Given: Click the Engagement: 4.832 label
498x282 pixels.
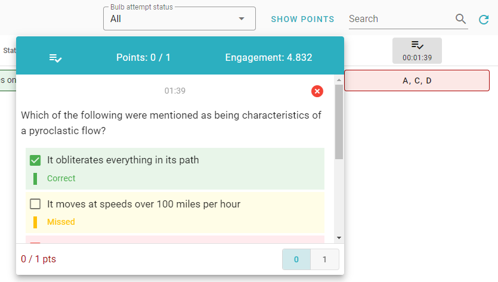Looking at the screenshot, I should [269, 57].
